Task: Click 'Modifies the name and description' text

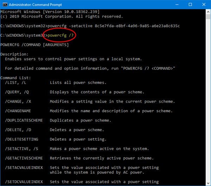Action: (x=111, y=111)
